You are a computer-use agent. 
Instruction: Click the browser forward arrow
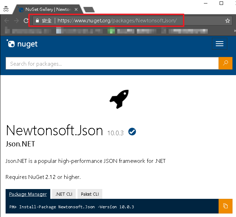(16, 21)
